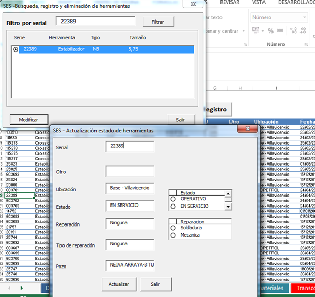Click the Ubicación text field

[129, 188]
